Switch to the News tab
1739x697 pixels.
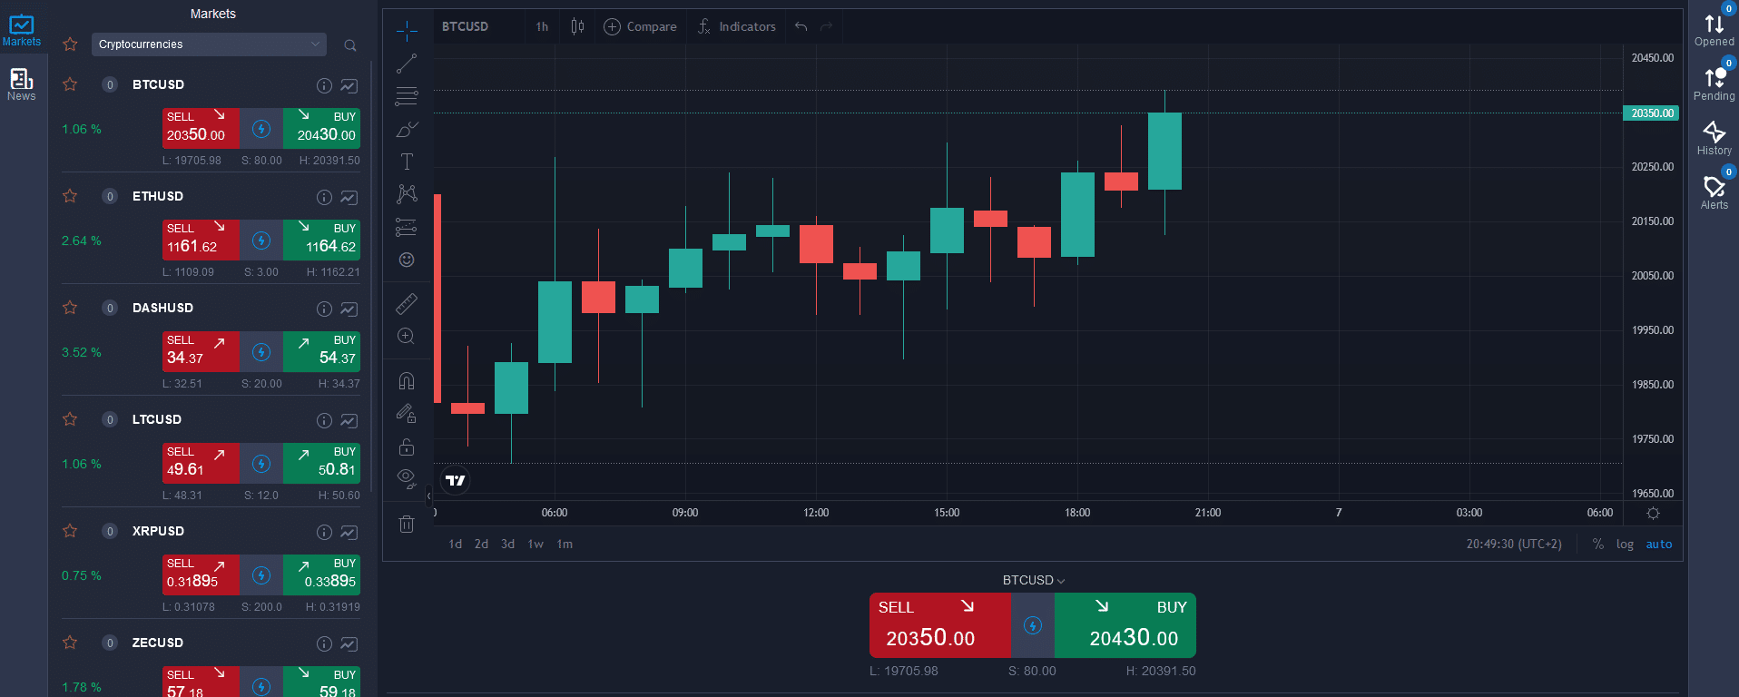22,84
